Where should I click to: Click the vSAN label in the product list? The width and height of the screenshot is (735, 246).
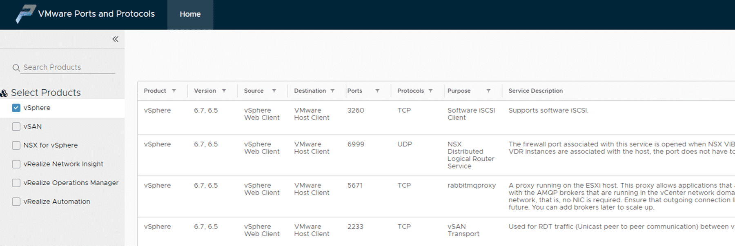(33, 126)
